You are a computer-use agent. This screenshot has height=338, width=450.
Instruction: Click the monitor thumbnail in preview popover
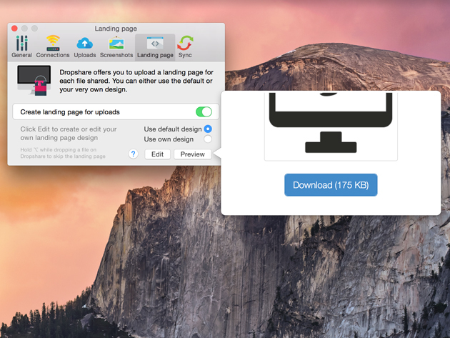click(x=331, y=126)
